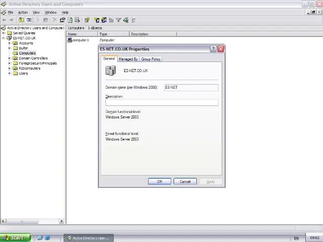Click the Filter options funnel icon
Viewport: 323px width, 242px height.
(119, 20)
